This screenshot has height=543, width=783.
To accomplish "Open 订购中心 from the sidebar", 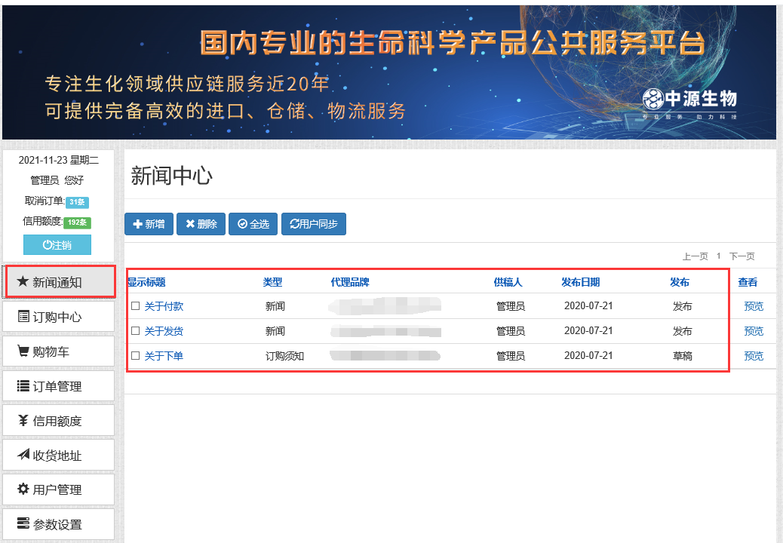I will 58,317.
